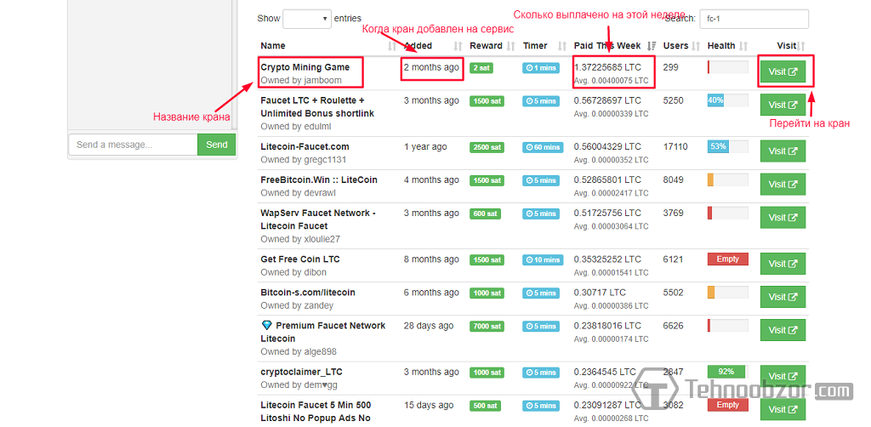Visit the Bitcoin-s.com/litecoin faucet

[783, 297]
